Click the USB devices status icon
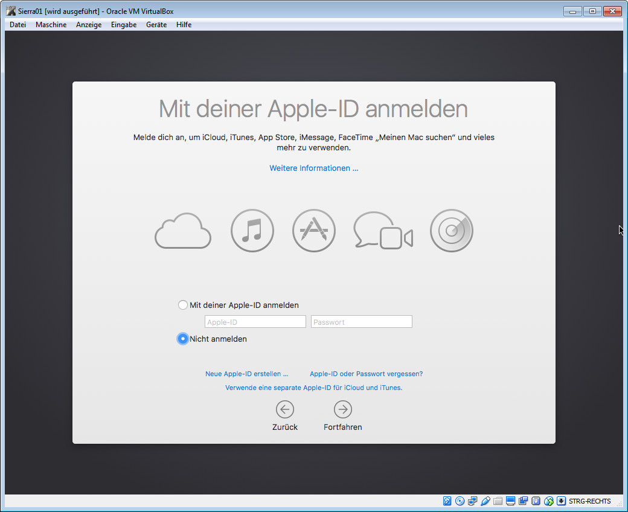628x512 pixels. pyautogui.click(x=485, y=501)
